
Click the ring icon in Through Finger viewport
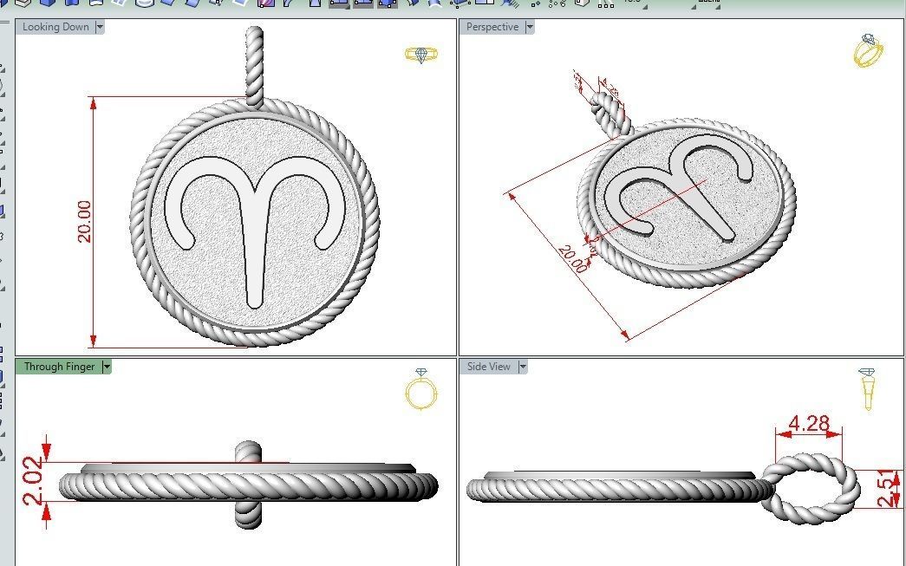[x=421, y=388]
